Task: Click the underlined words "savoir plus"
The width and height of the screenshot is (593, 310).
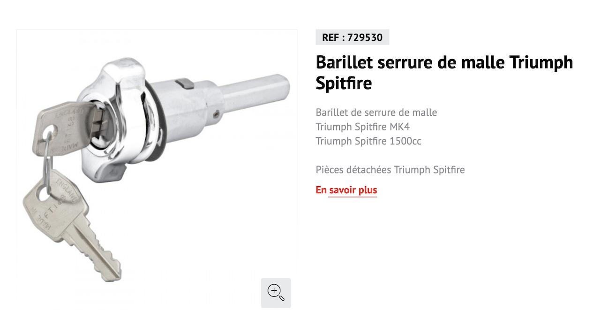Action: tap(353, 190)
